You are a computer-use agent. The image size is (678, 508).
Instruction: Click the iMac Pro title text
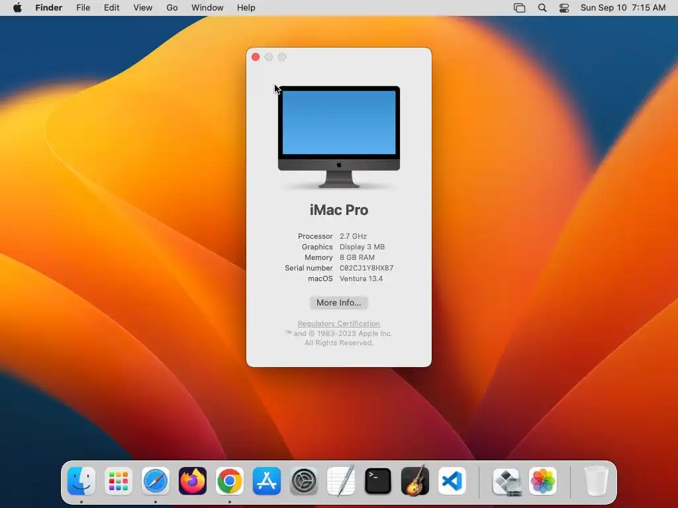[x=339, y=210]
